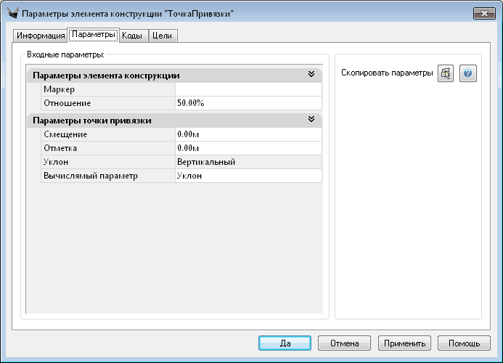
Task: Select the Параметры tab
Action: point(93,35)
